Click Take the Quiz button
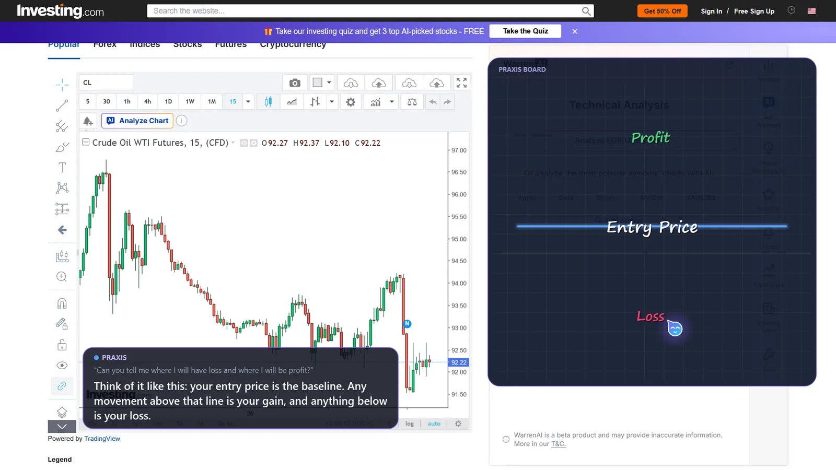The width and height of the screenshot is (836, 470). pos(525,31)
